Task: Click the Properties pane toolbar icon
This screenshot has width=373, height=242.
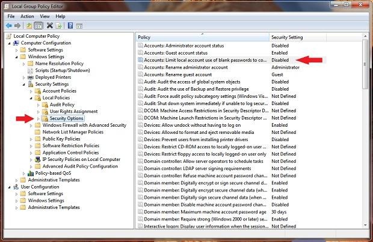Action: [79, 26]
